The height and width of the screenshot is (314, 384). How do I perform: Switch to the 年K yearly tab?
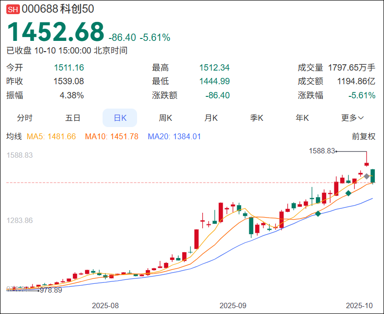point(302,118)
